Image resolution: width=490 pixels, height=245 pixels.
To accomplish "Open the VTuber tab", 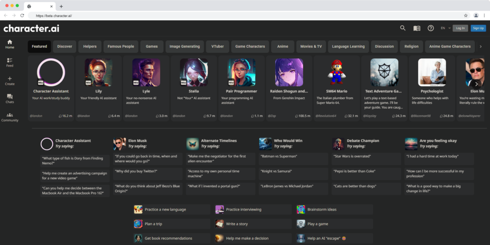I will point(218,46).
